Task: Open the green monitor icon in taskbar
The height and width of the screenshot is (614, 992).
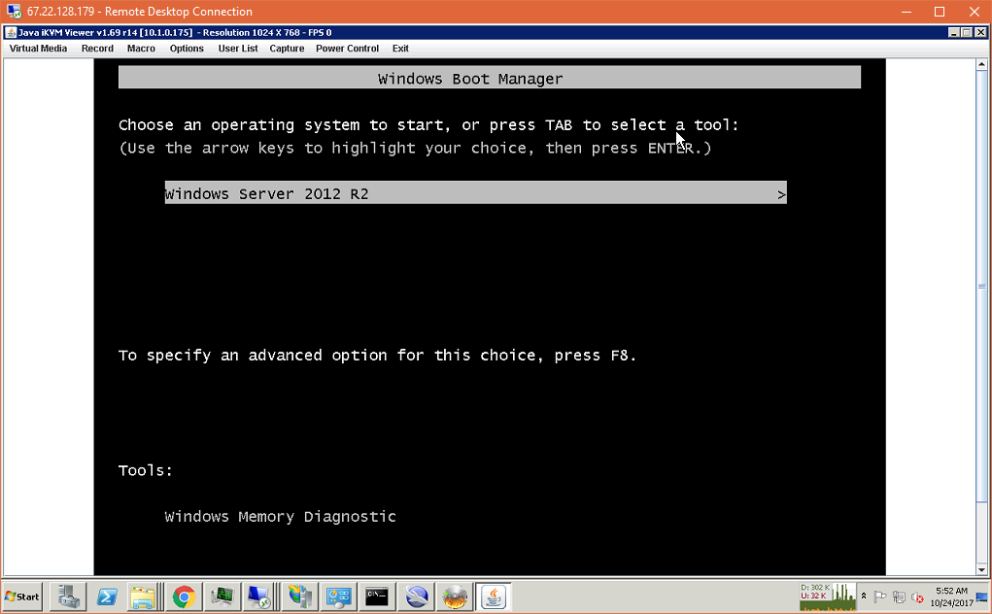Action: click(x=222, y=597)
